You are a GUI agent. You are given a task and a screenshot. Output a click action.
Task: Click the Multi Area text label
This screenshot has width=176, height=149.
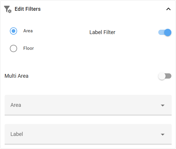tap(17, 76)
